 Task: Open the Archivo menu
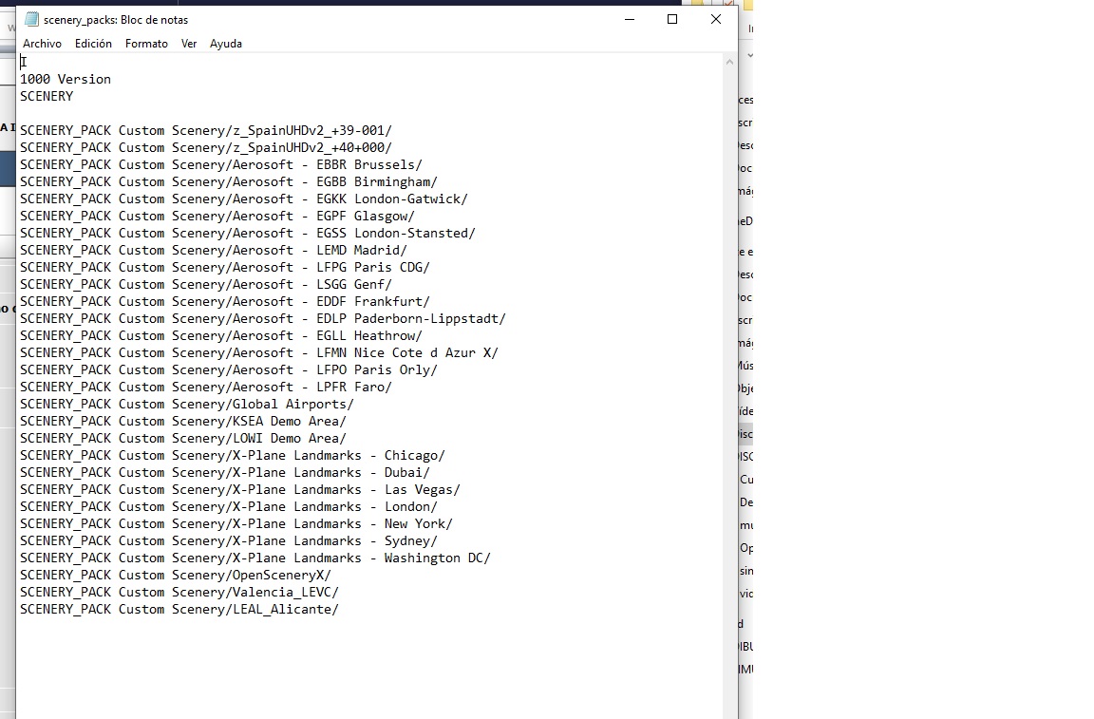(42, 44)
